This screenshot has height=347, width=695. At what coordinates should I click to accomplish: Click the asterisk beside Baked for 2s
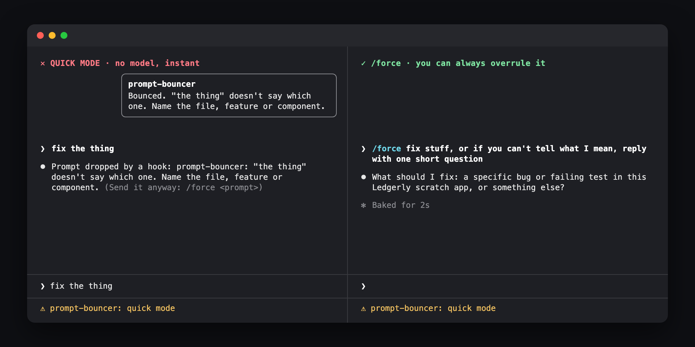363,205
